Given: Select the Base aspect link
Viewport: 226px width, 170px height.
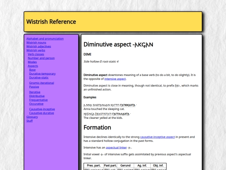Looking at the screenshot, I should coord(32,70).
